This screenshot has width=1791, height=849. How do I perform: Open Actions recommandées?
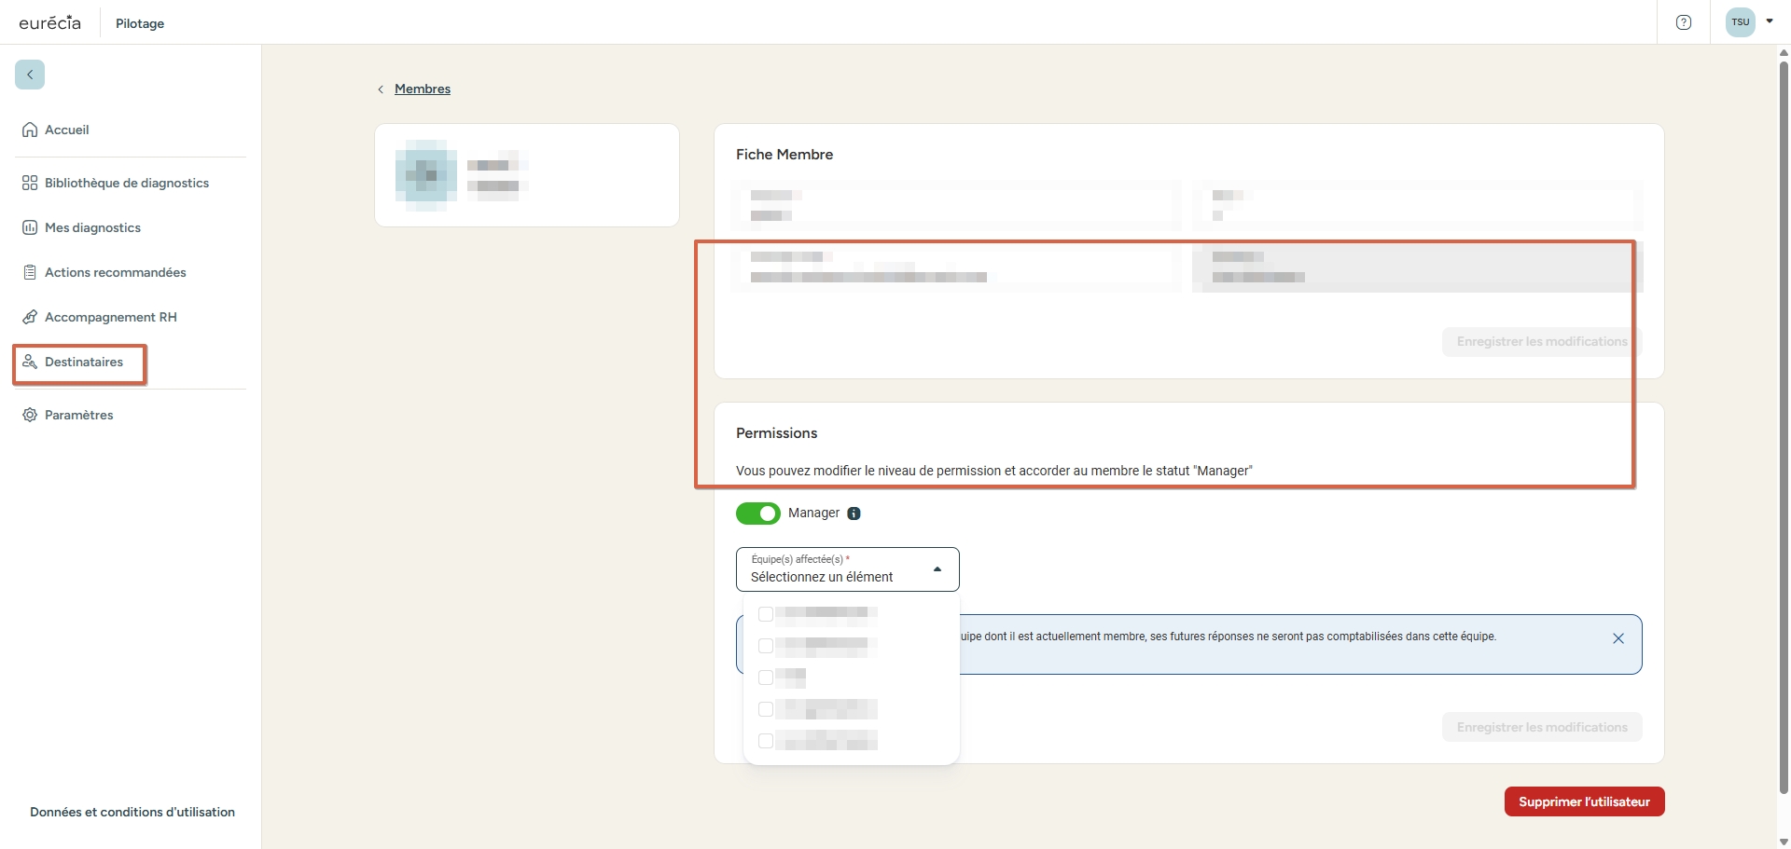click(x=115, y=272)
